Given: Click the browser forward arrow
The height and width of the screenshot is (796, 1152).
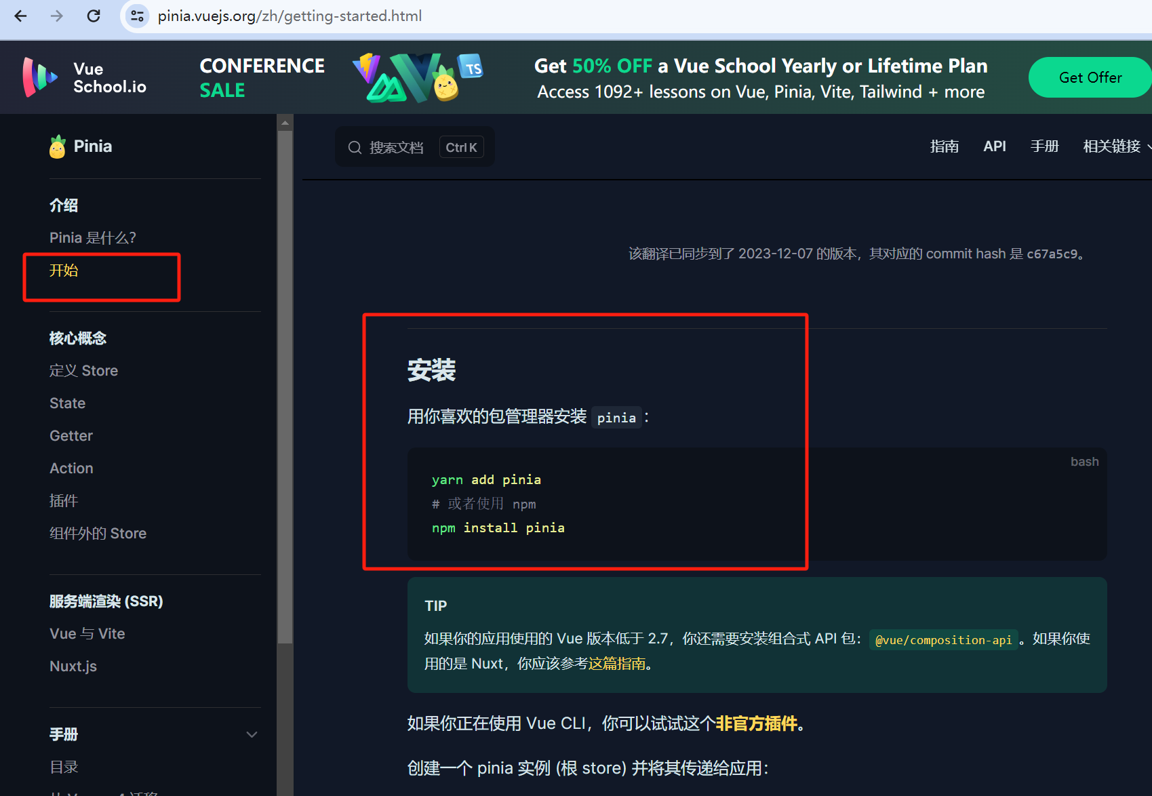Looking at the screenshot, I should pyautogui.click(x=56, y=16).
